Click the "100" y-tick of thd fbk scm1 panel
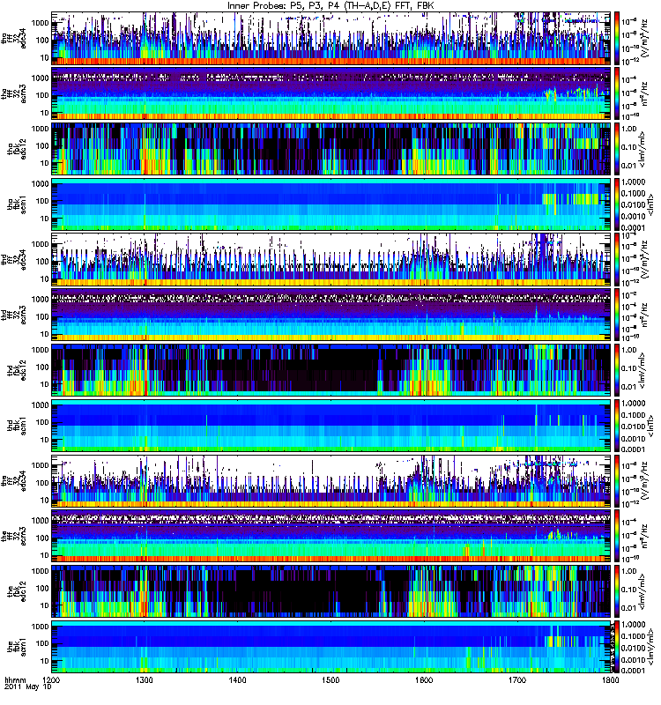The height and width of the screenshot is (705, 661). (42, 422)
